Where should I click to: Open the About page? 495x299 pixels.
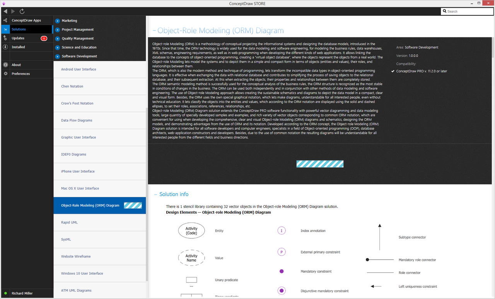coord(16,65)
